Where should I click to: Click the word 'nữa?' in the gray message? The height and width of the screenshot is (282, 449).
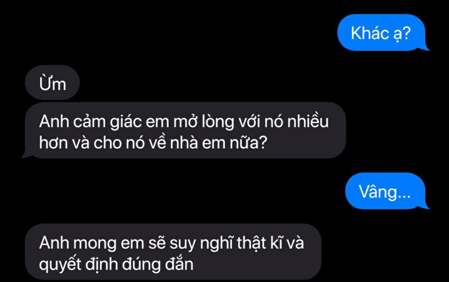[x=249, y=142]
